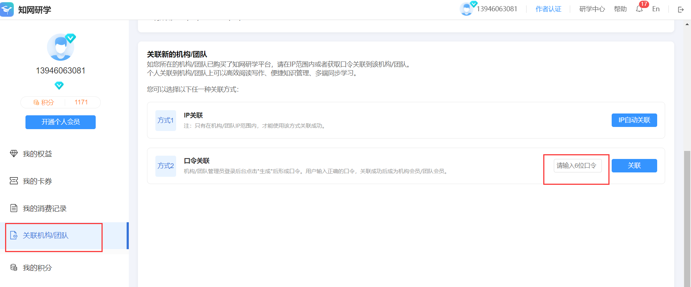Open the notification bell icon
The width and height of the screenshot is (691, 287).
click(x=639, y=9)
